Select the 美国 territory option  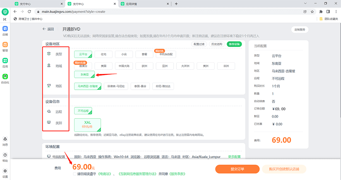[104, 66]
